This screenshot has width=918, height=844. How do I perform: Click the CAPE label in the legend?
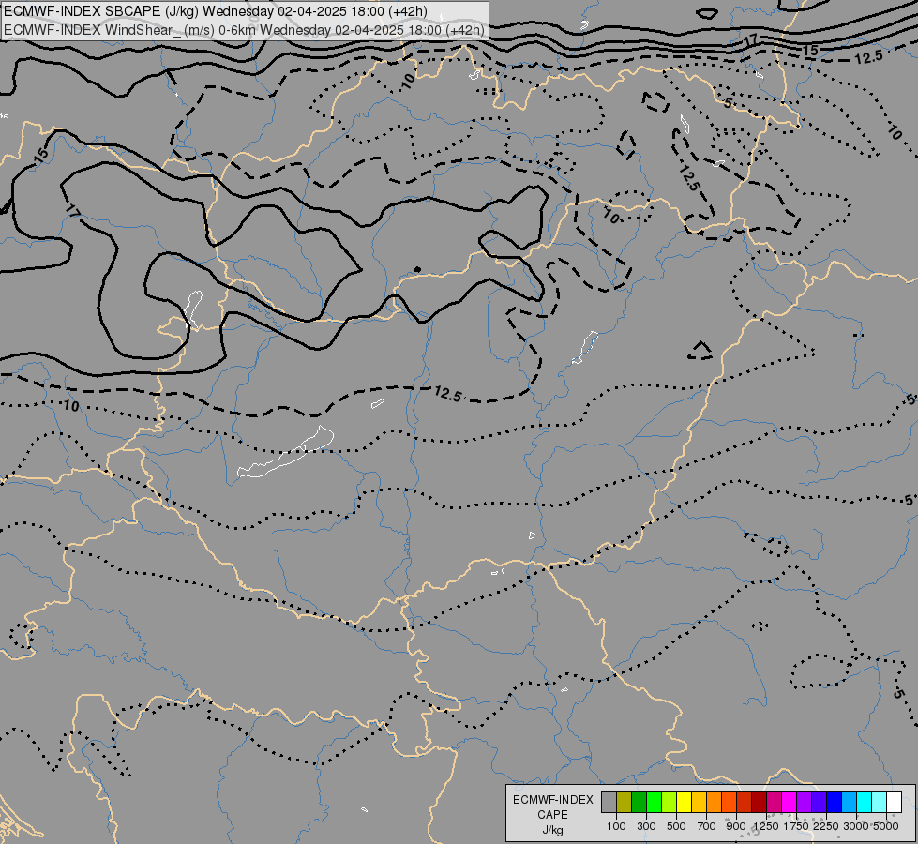[x=552, y=815]
